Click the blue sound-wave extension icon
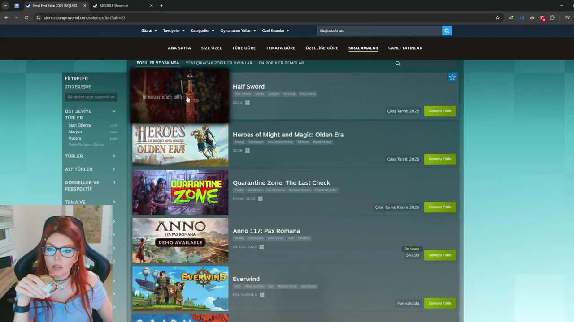 tap(522, 17)
